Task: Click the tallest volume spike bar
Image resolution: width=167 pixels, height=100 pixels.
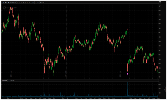Action: [128, 89]
